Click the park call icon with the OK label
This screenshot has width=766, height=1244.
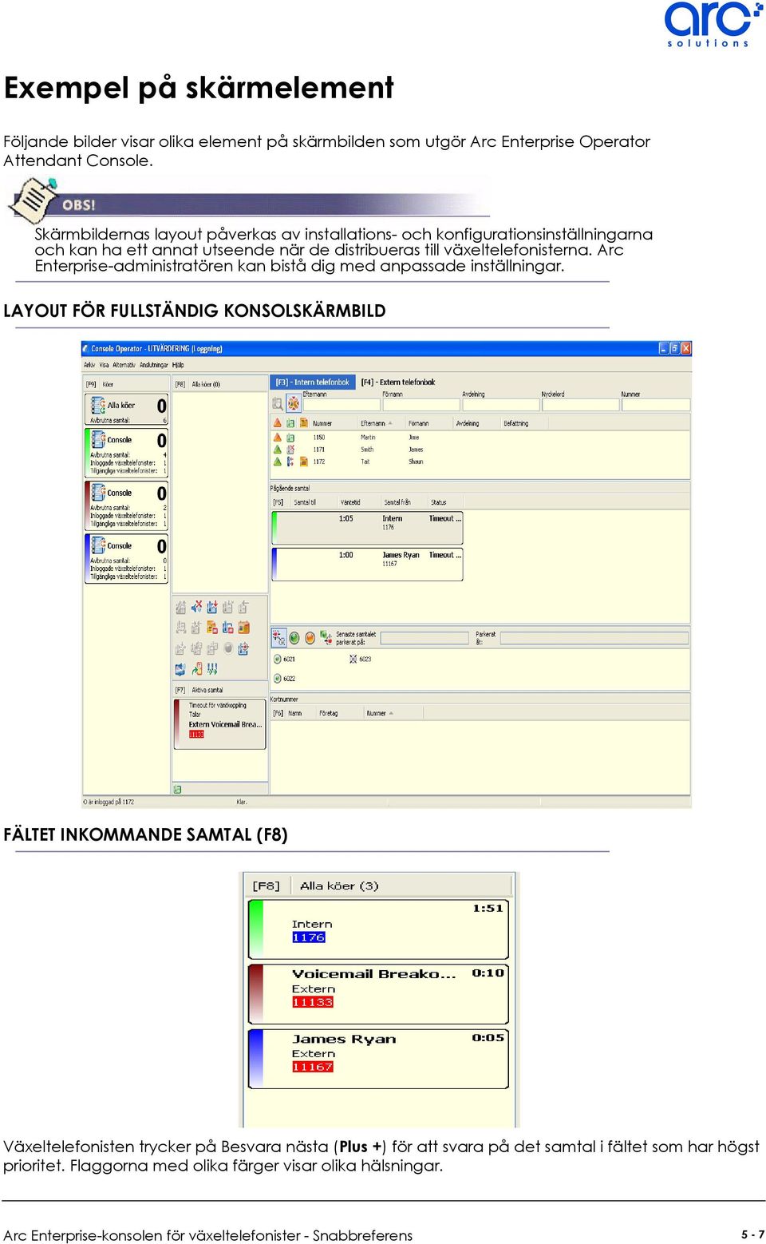click(278, 637)
